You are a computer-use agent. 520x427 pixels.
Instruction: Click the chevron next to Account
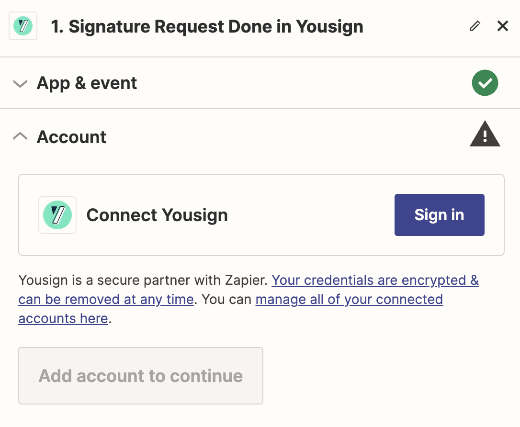(20, 136)
